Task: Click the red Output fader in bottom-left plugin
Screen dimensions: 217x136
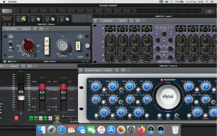Action: point(64,87)
